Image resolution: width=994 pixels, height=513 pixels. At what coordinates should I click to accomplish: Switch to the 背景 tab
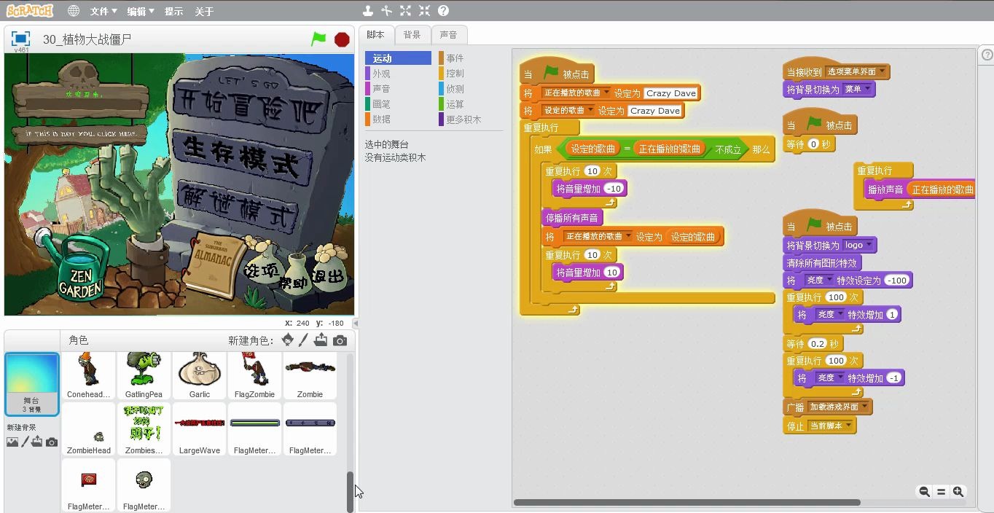pos(412,34)
